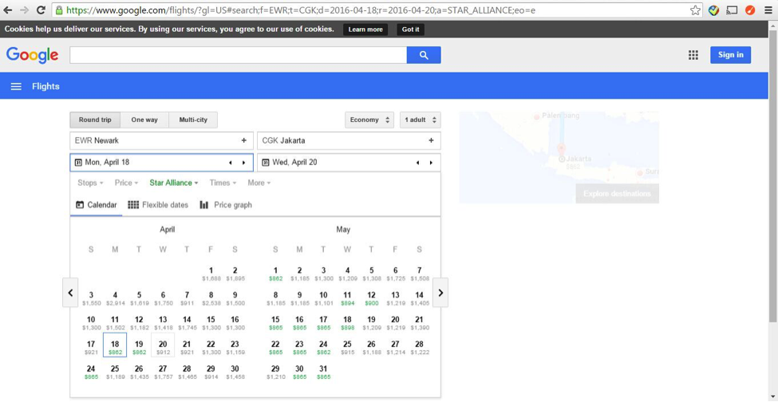Select April 18 with $862 fare
This screenshot has width=778, height=402.
[115, 347]
